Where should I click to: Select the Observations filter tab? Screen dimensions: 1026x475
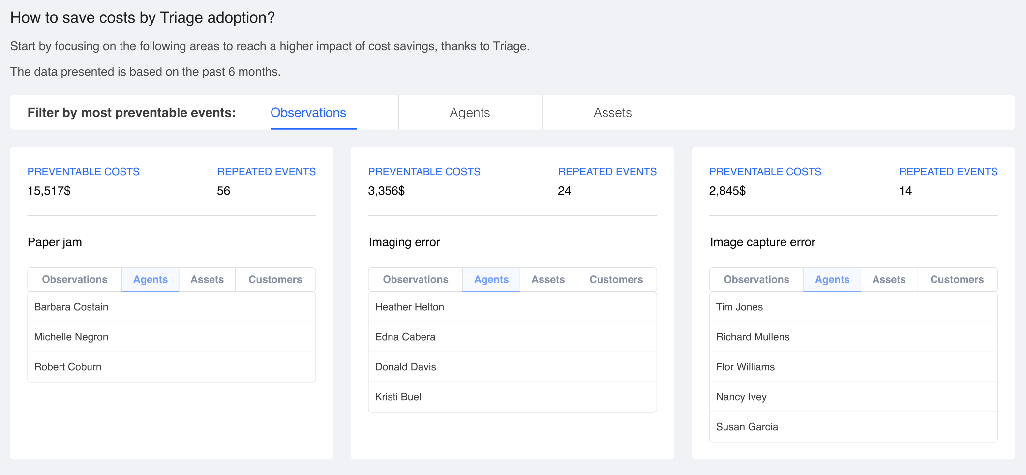tap(308, 113)
